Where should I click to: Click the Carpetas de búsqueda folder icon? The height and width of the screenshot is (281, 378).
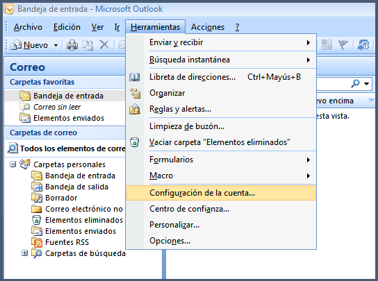(x=37, y=253)
